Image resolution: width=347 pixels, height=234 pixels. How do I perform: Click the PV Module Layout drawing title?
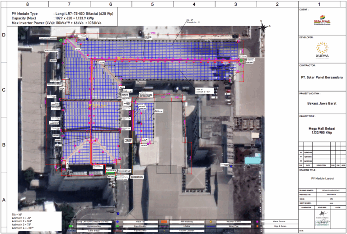[321, 179]
